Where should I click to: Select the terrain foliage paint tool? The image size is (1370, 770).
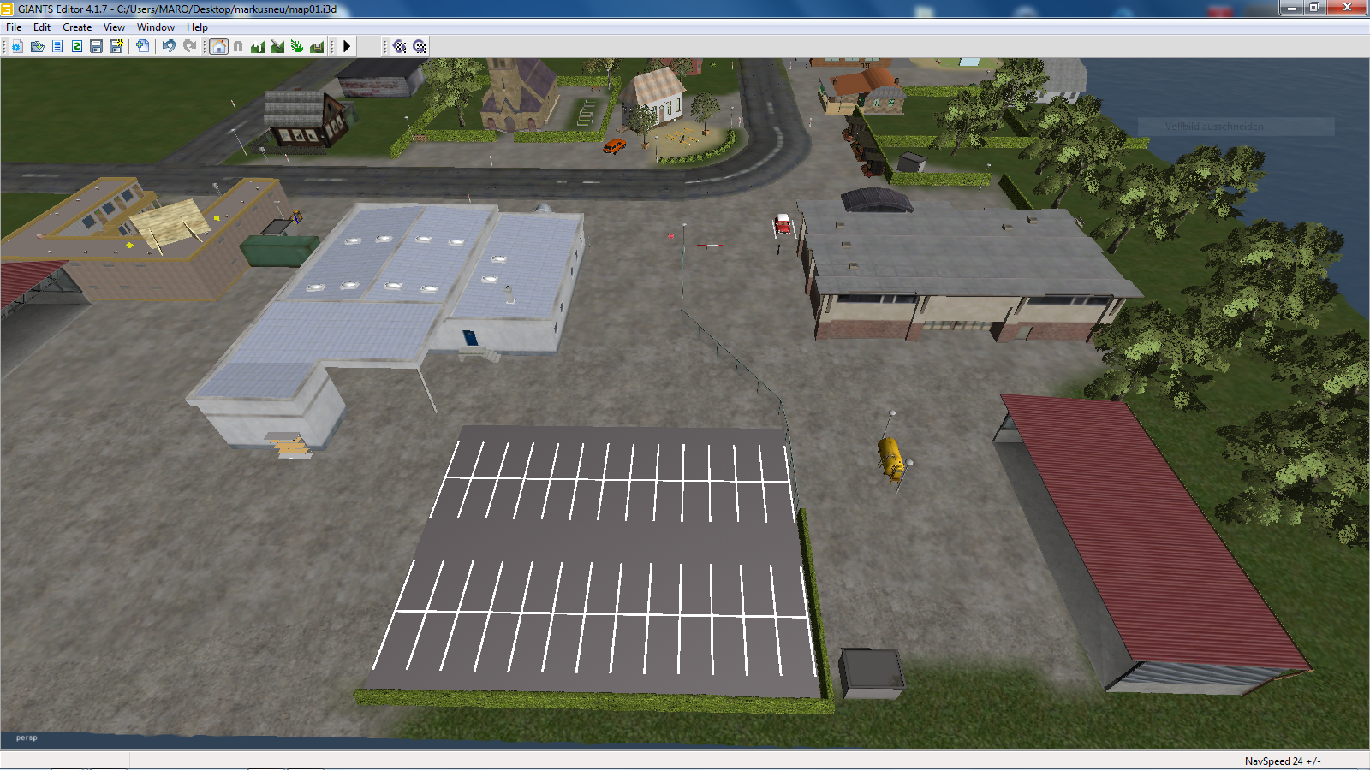[x=296, y=46]
